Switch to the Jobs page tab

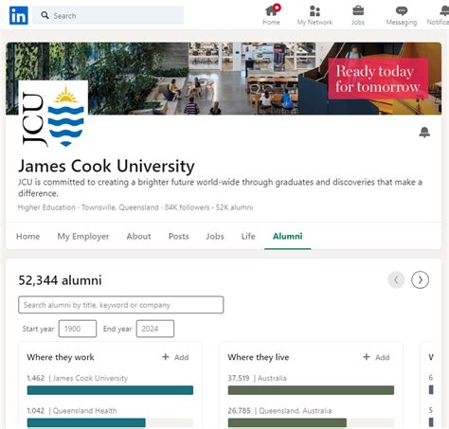pyautogui.click(x=215, y=236)
